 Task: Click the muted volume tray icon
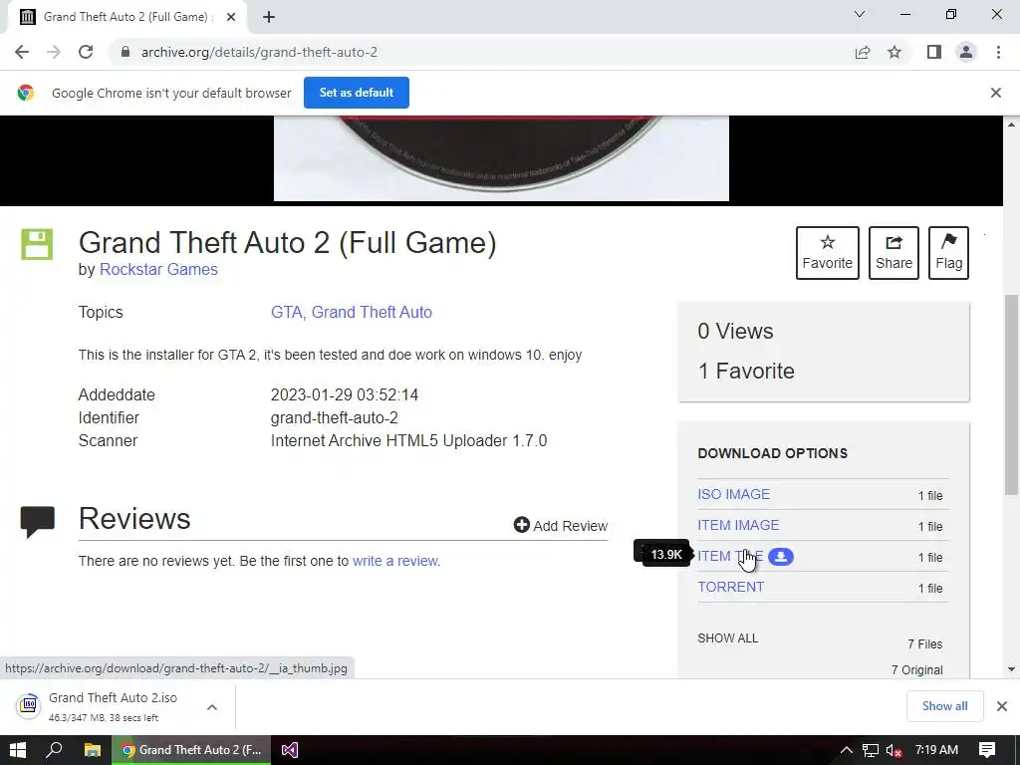tap(893, 751)
